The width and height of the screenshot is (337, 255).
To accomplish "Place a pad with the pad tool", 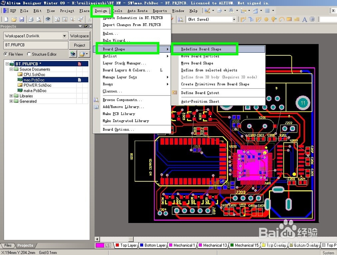I will tap(266, 19).
